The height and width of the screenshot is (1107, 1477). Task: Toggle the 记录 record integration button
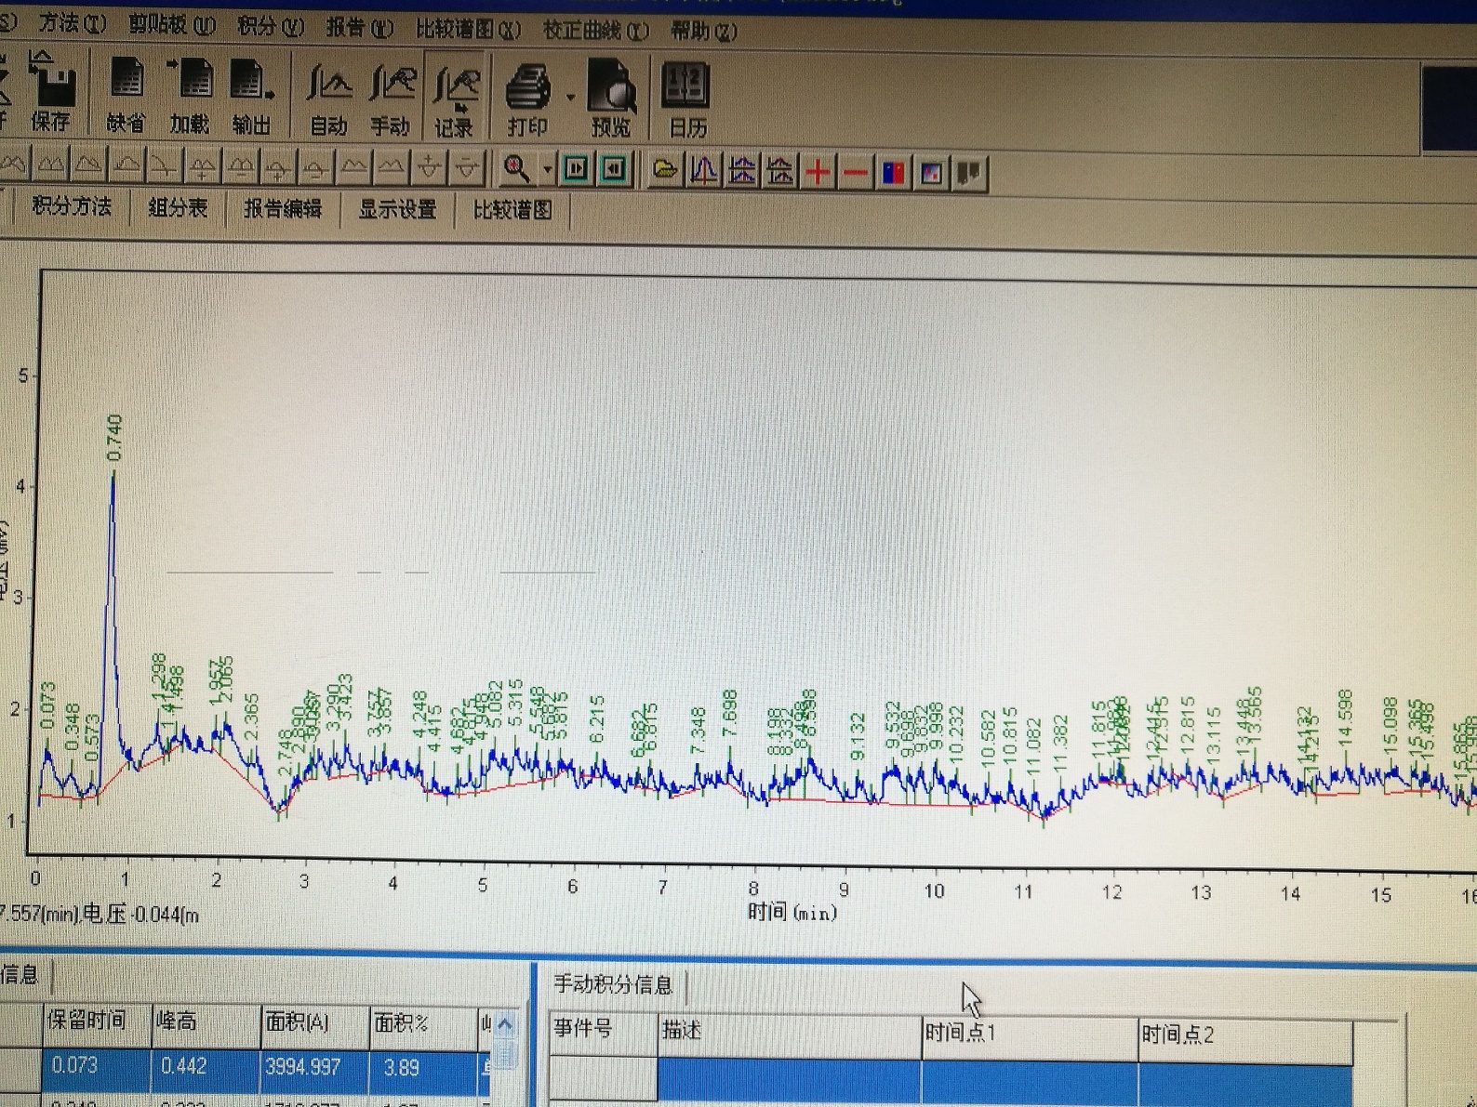[455, 98]
